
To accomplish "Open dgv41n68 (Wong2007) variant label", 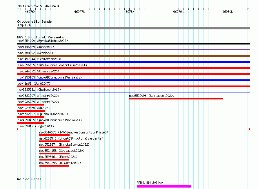I will tap(34, 83).
